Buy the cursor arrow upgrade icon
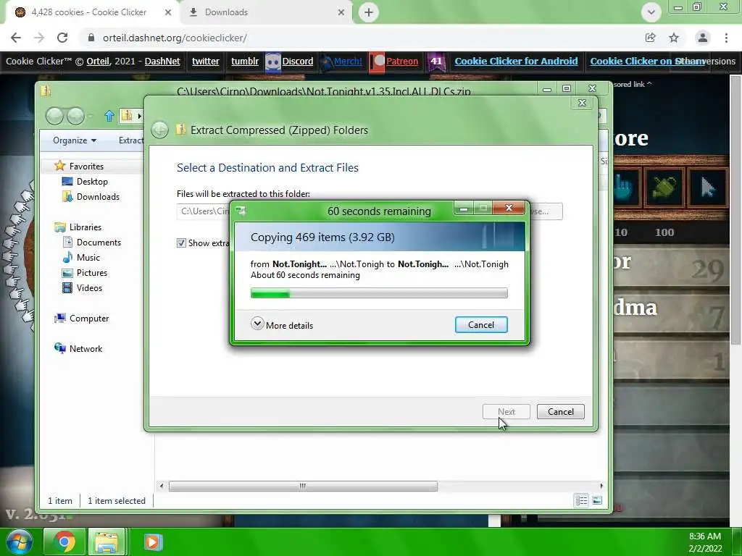 (707, 188)
